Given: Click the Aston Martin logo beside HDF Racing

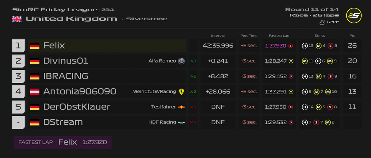Looking at the screenshot, I should [x=181, y=122].
